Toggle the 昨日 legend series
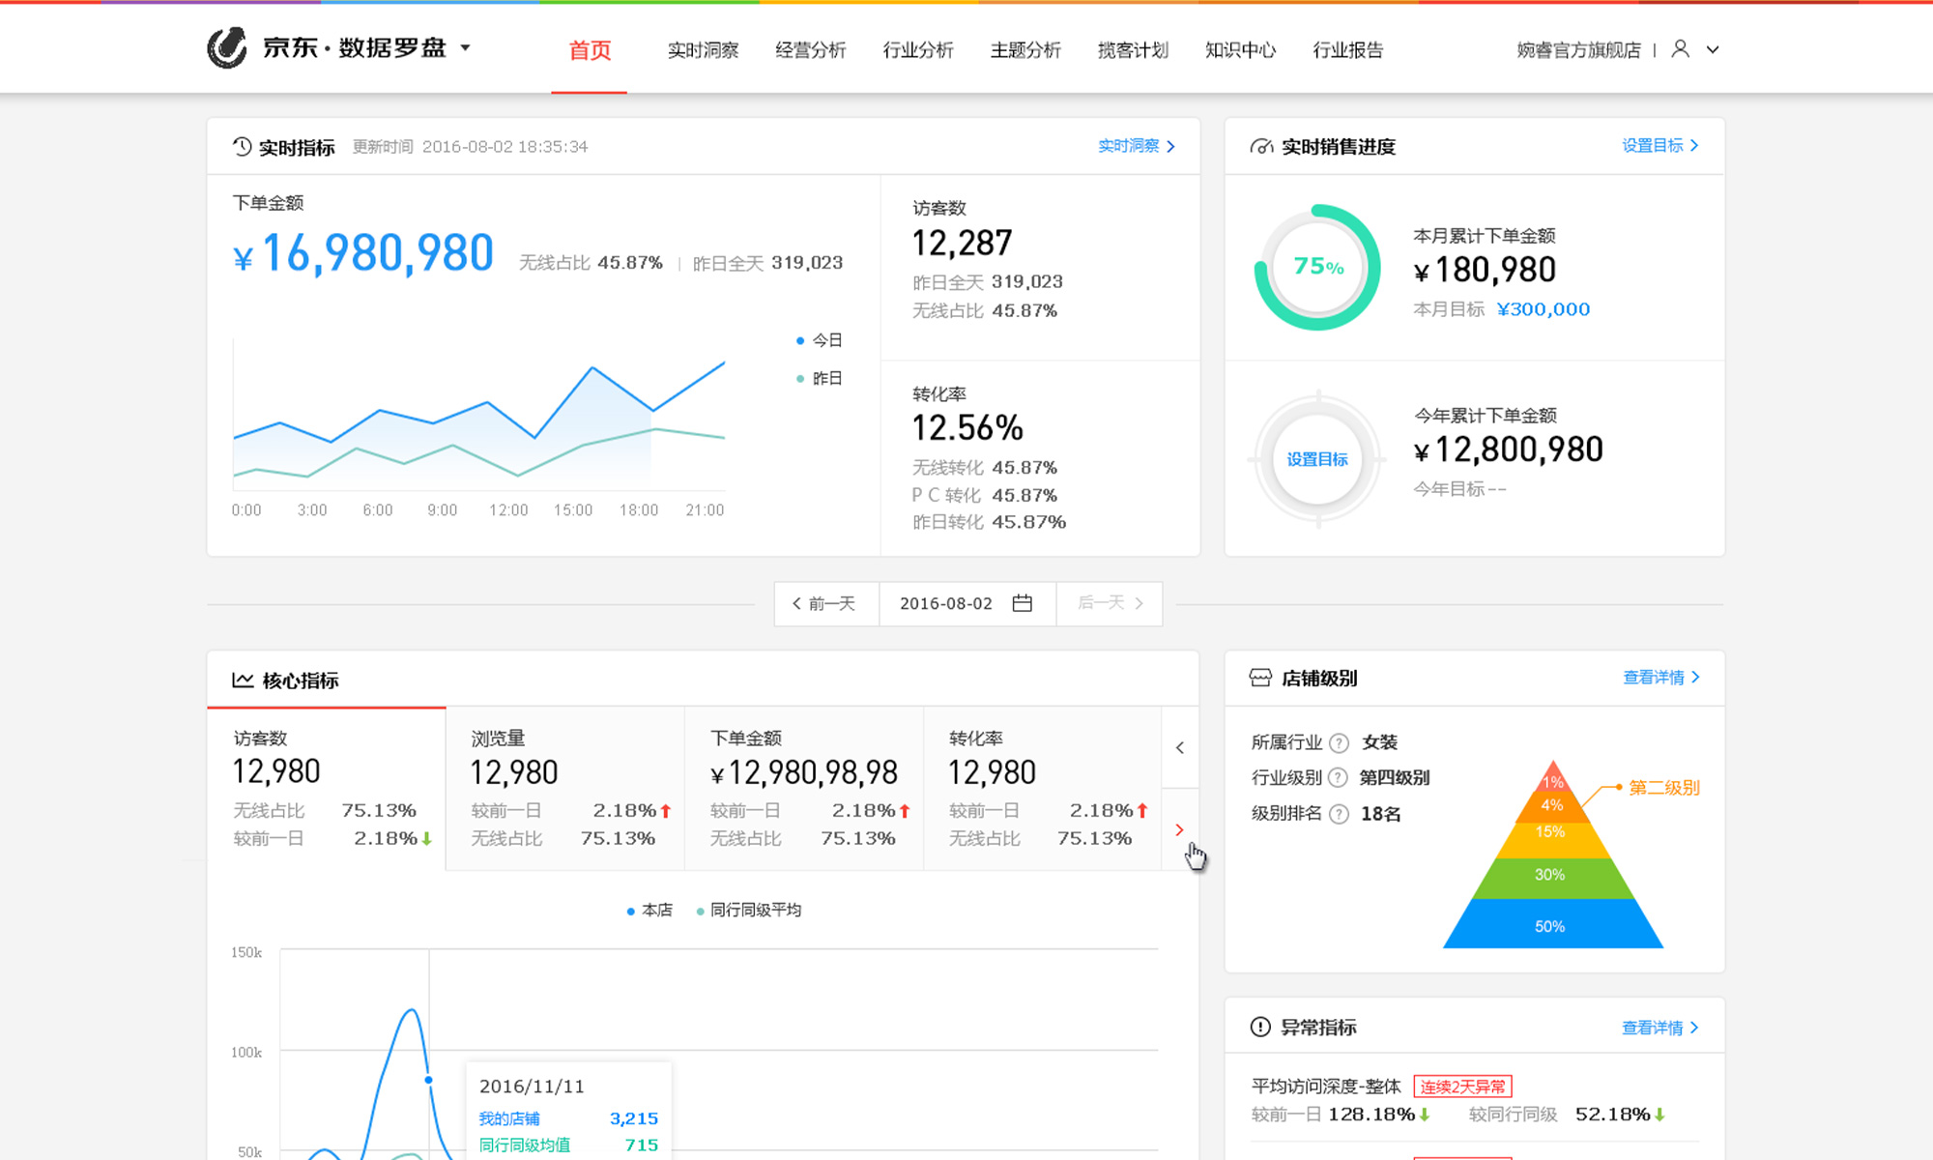 point(819,378)
